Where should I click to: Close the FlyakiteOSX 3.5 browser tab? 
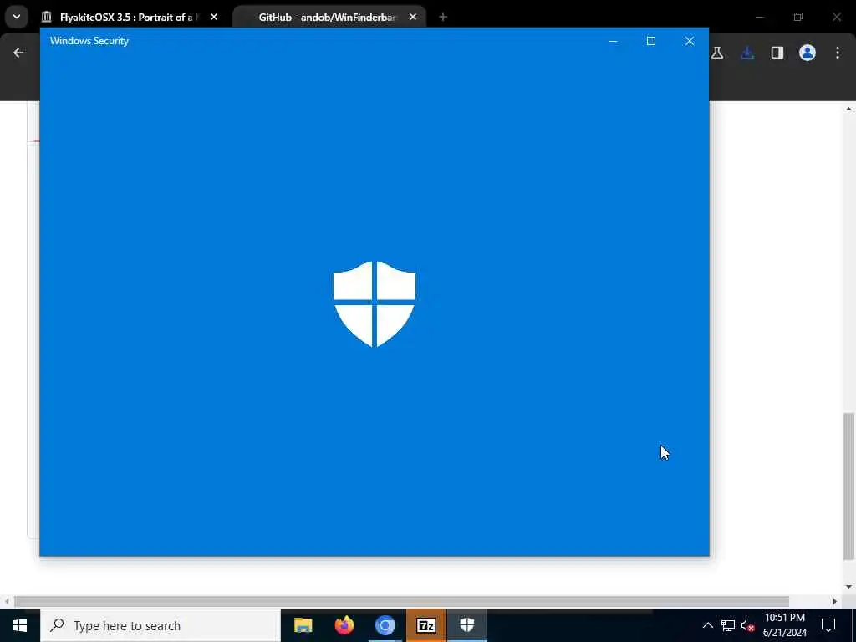(x=214, y=17)
